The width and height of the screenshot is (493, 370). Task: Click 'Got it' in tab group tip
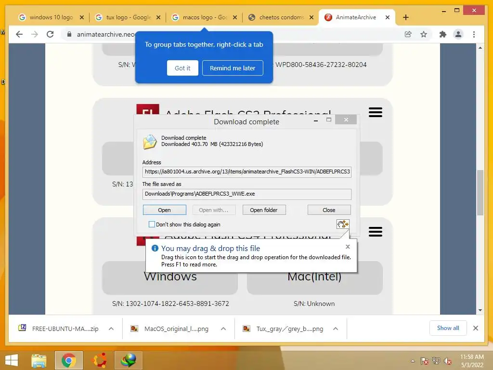[182, 68]
